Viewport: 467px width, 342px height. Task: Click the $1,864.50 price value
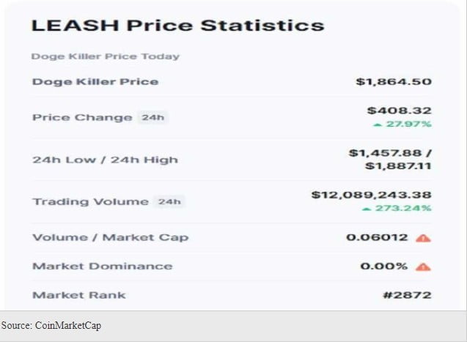click(x=393, y=81)
